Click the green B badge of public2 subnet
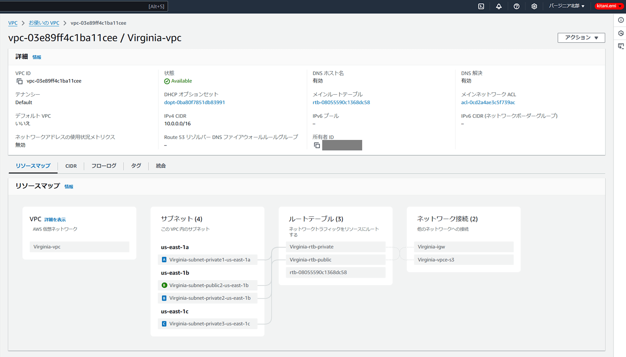The image size is (626, 357). point(164,285)
